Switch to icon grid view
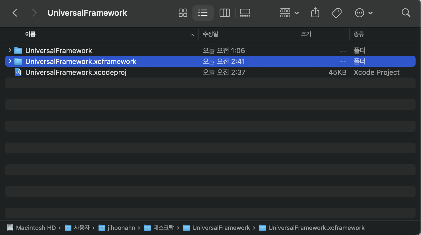 pos(183,13)
